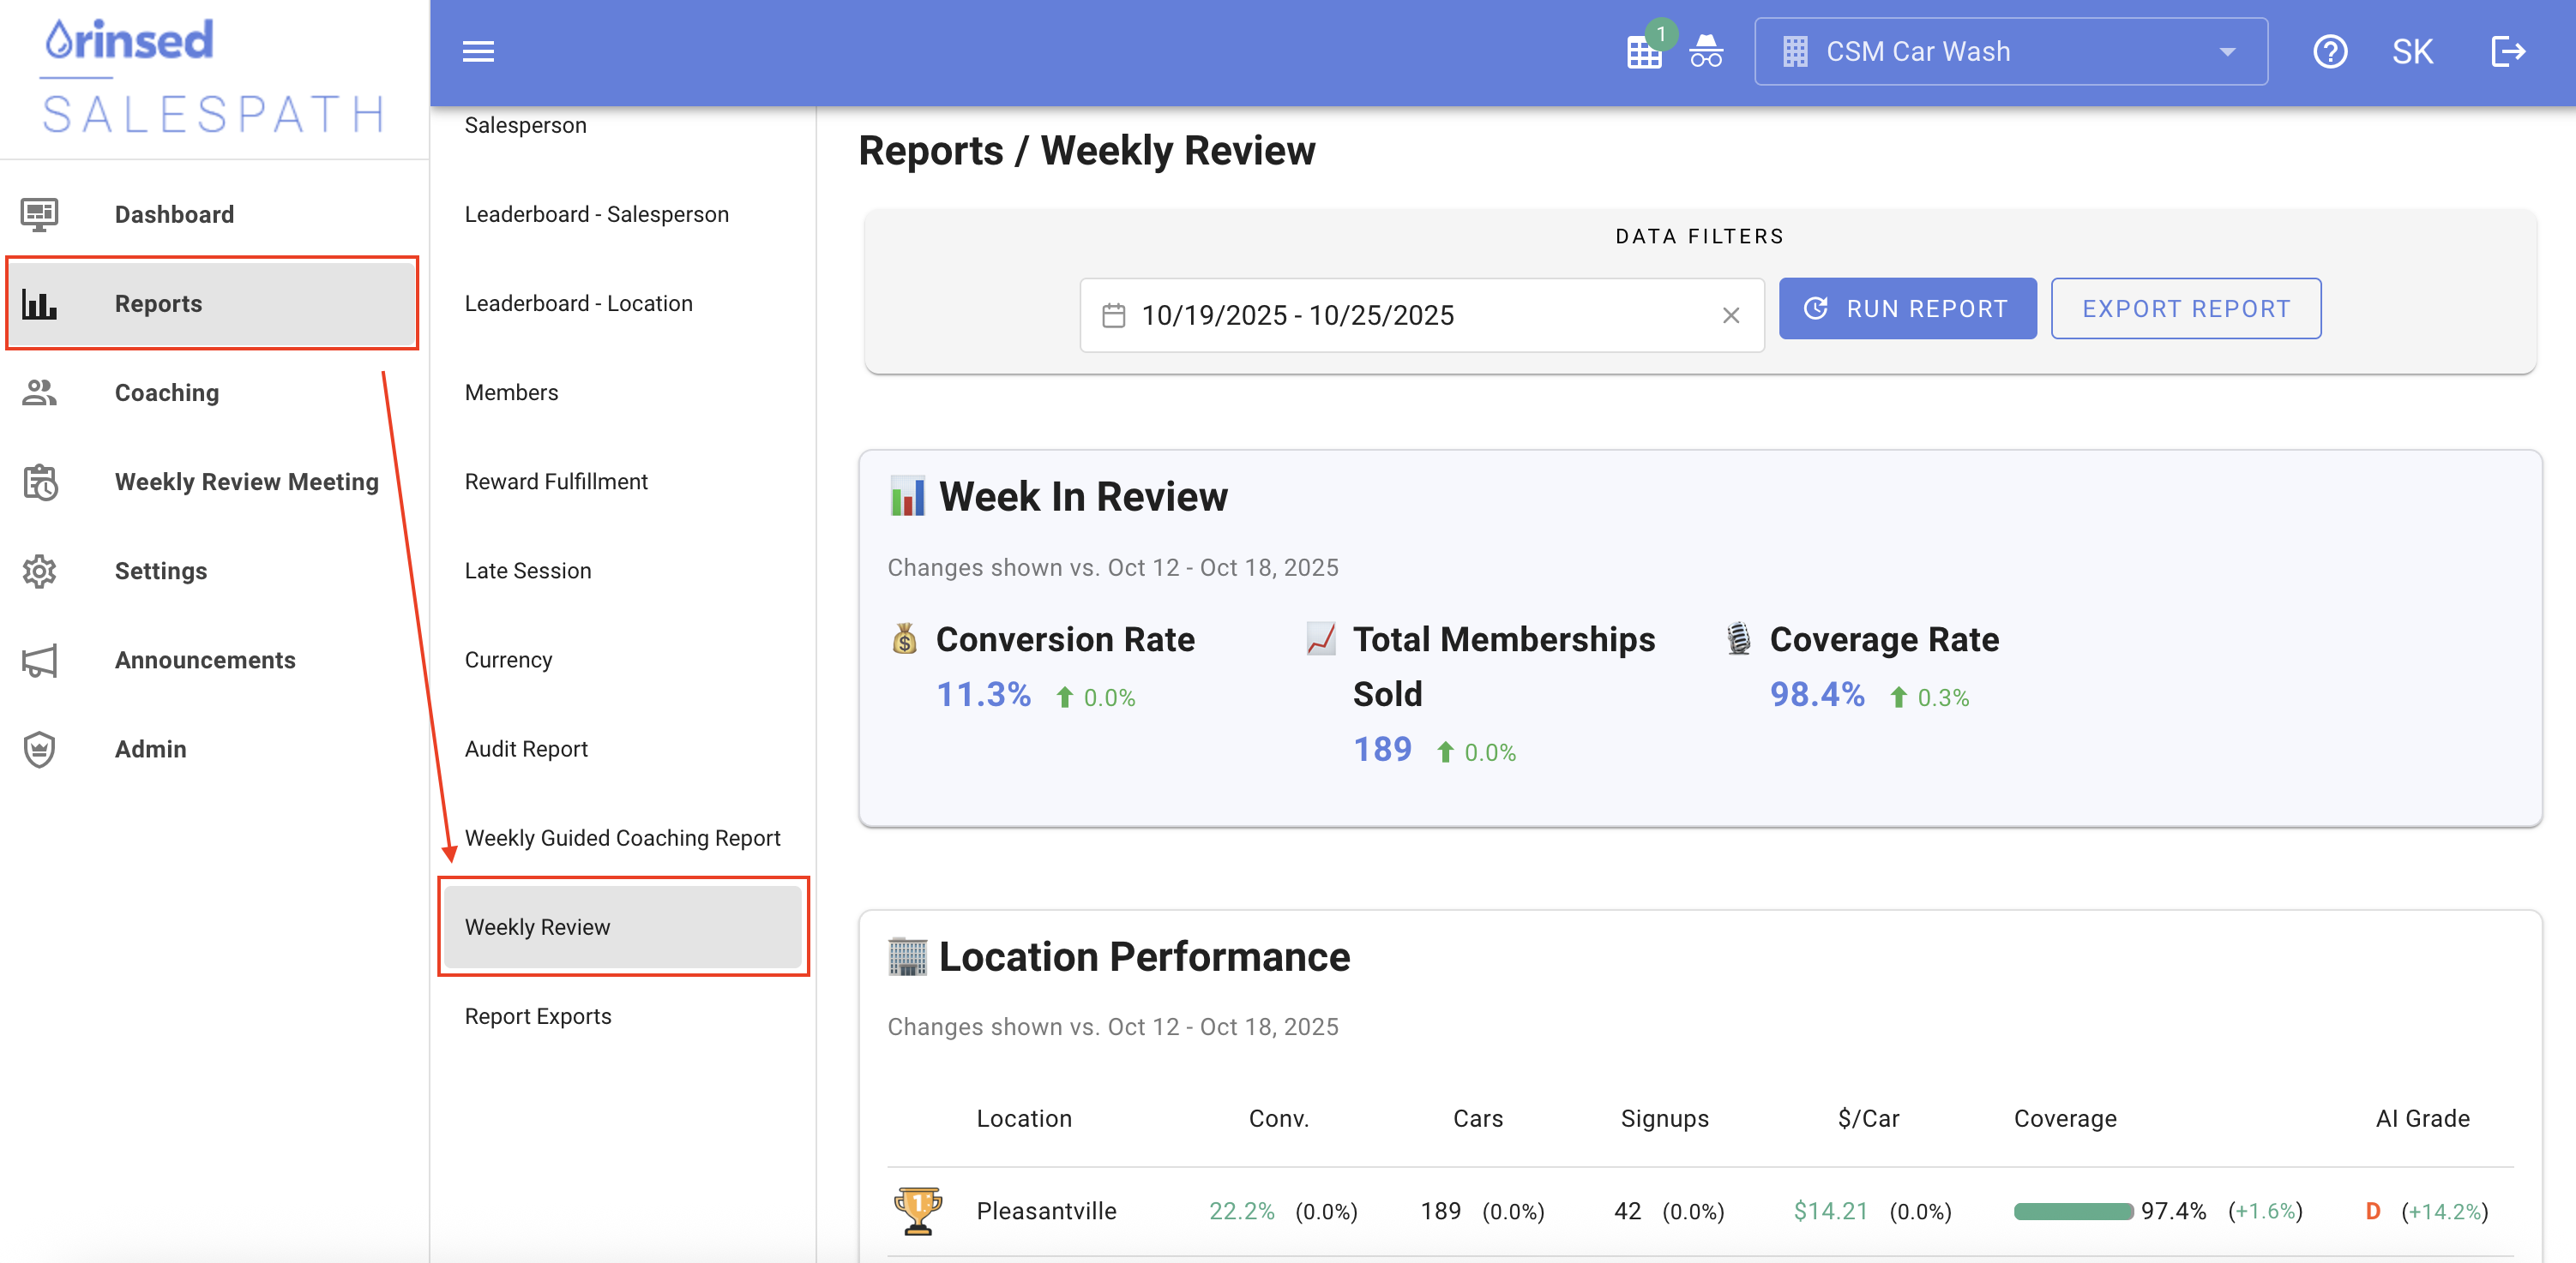Click the RUN REPORT button
Image resolution: width=2576 pixels, height=1263 pixels.
click(x=1907, y=308)
